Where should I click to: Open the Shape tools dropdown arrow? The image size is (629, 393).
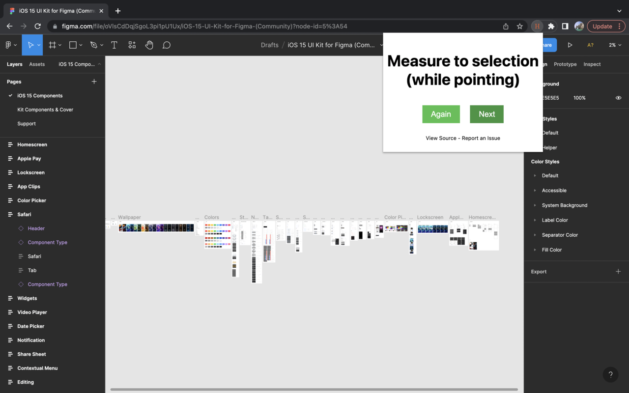[x=81, y=45]
